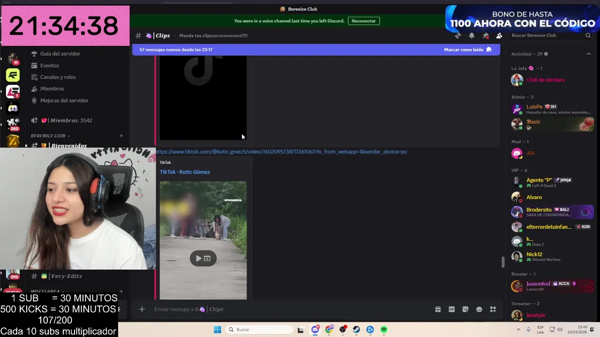Viewport: 600px width, 337px height.
Task: Open Windows Start button
Action: point(217,330)
